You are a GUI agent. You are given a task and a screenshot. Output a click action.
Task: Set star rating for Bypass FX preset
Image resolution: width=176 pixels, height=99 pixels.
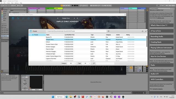(131, 37)
